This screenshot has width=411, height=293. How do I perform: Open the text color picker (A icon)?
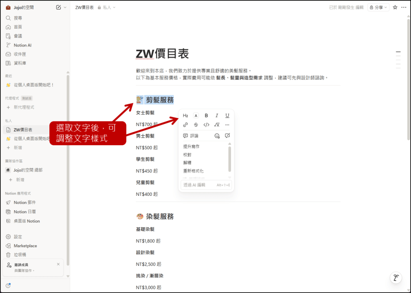196,116
